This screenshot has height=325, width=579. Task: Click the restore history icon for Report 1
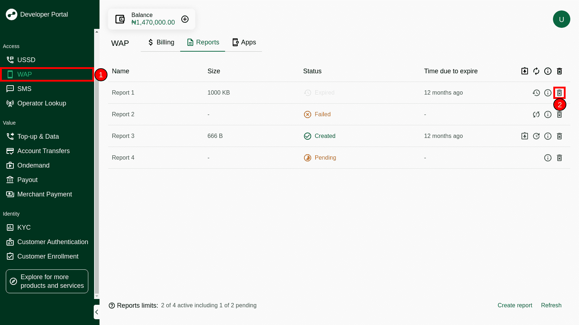(x=536, y=93)
